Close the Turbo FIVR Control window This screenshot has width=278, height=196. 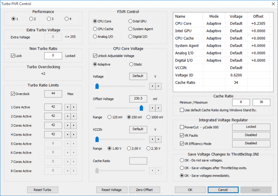pos(273,4)
